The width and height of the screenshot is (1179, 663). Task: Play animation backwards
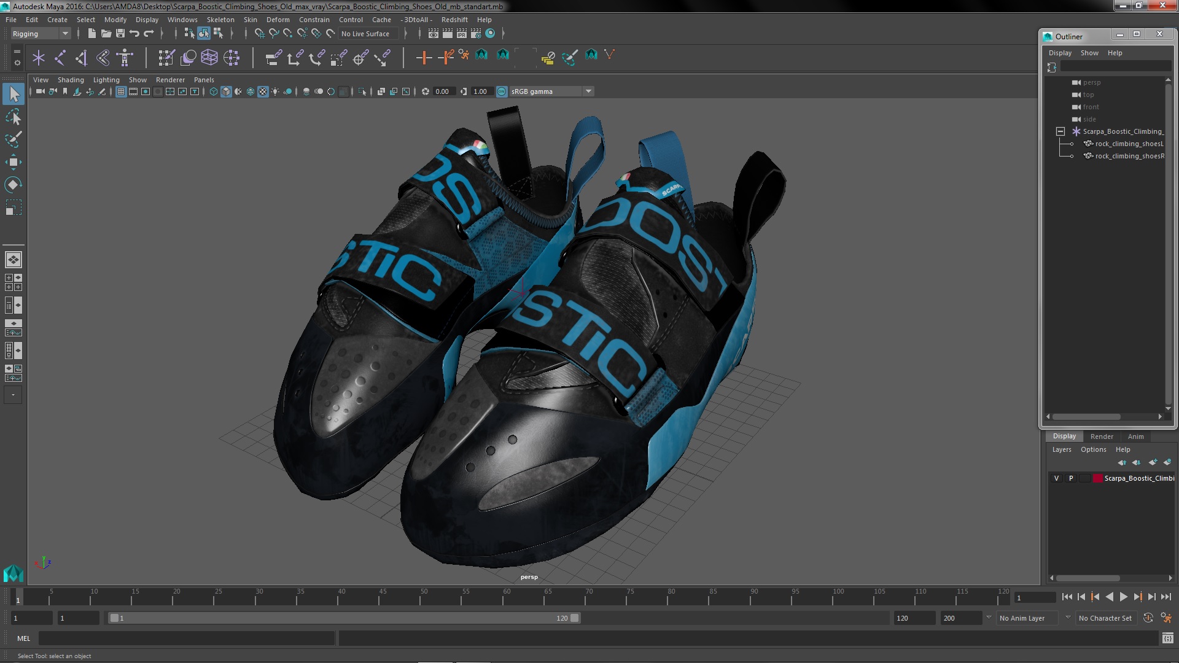click(x=1109, y=597)
